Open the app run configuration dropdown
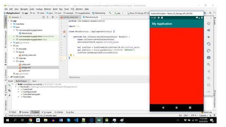The width and height of the screenshot is (226, 127). (x=119, y=13)
